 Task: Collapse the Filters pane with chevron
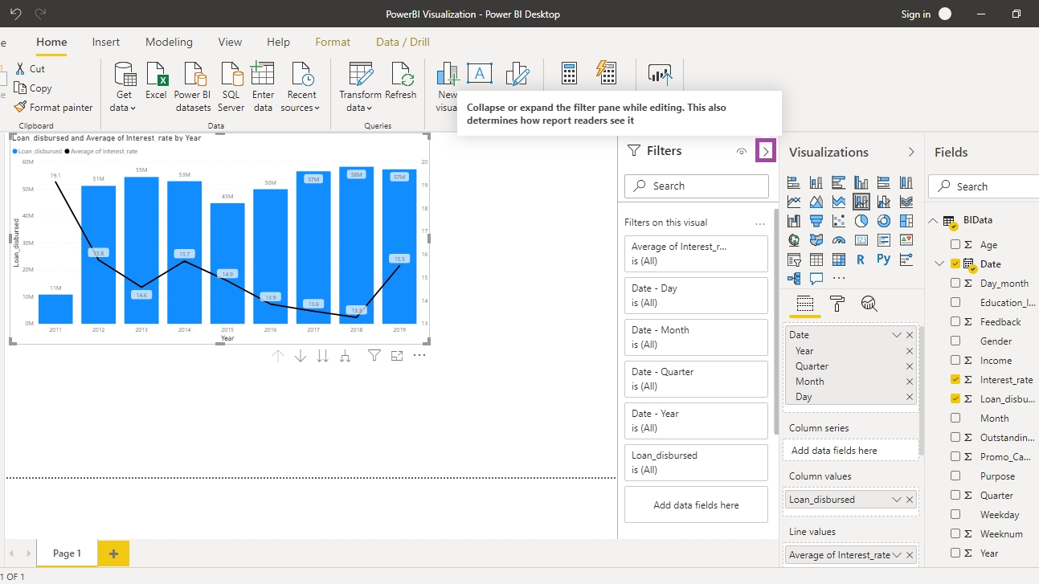766,151
